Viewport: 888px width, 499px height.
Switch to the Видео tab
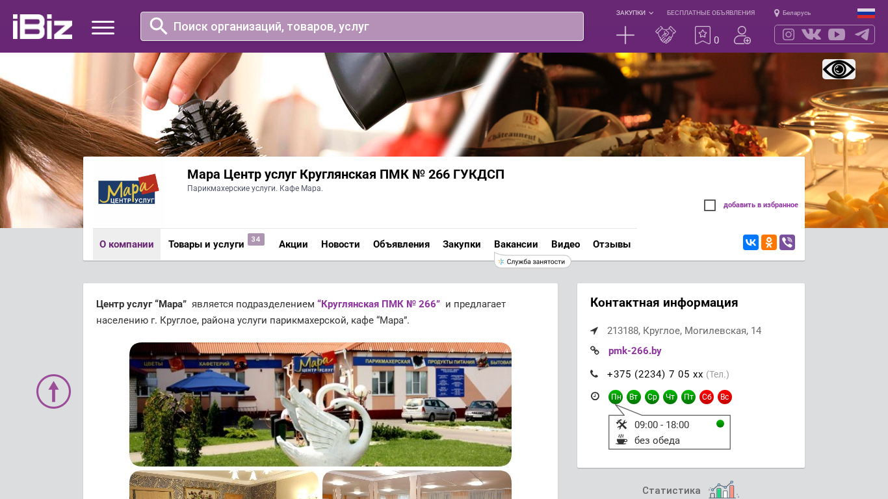pos(566,244)
